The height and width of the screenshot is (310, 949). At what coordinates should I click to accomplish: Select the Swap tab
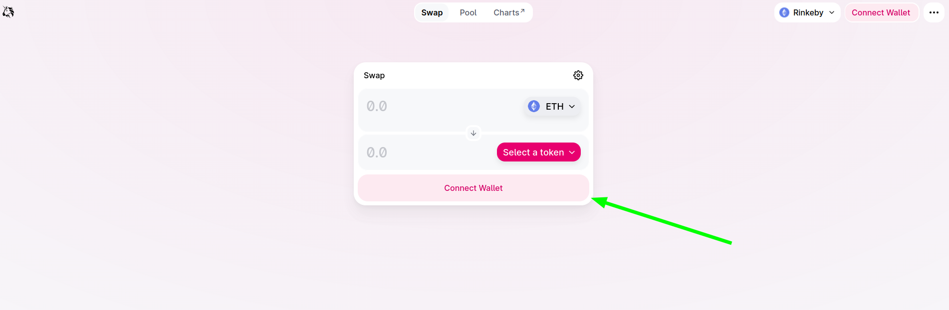click(432, 12)
